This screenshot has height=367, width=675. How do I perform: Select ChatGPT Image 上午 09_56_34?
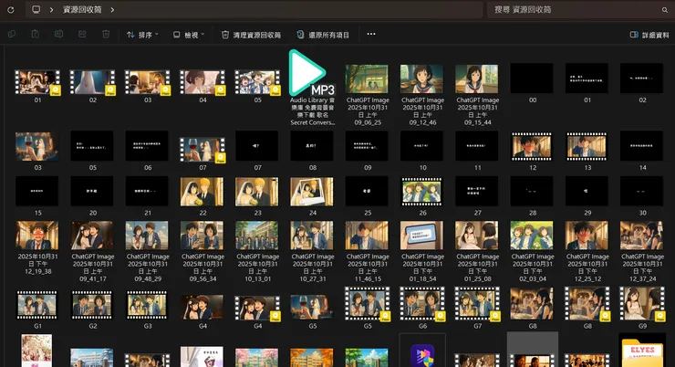[x=202, y=252]
